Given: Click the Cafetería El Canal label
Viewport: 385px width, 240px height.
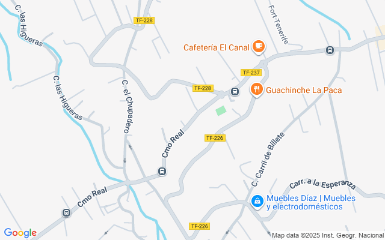Looking at the screenshot, I should click(217, 47).
